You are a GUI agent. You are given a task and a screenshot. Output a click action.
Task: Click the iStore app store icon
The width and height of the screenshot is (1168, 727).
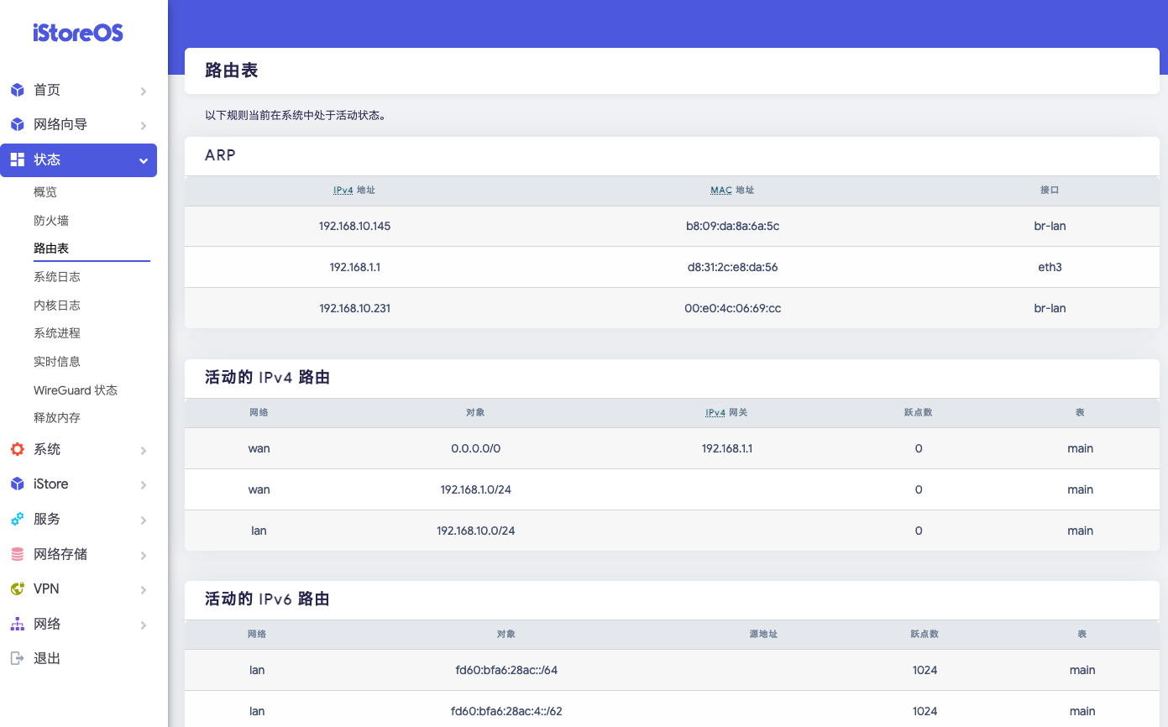16,484
